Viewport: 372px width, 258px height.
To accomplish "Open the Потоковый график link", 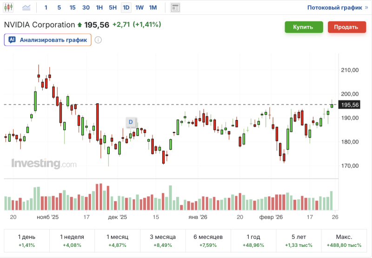I will pyautogui.click(x=337, y=7).
